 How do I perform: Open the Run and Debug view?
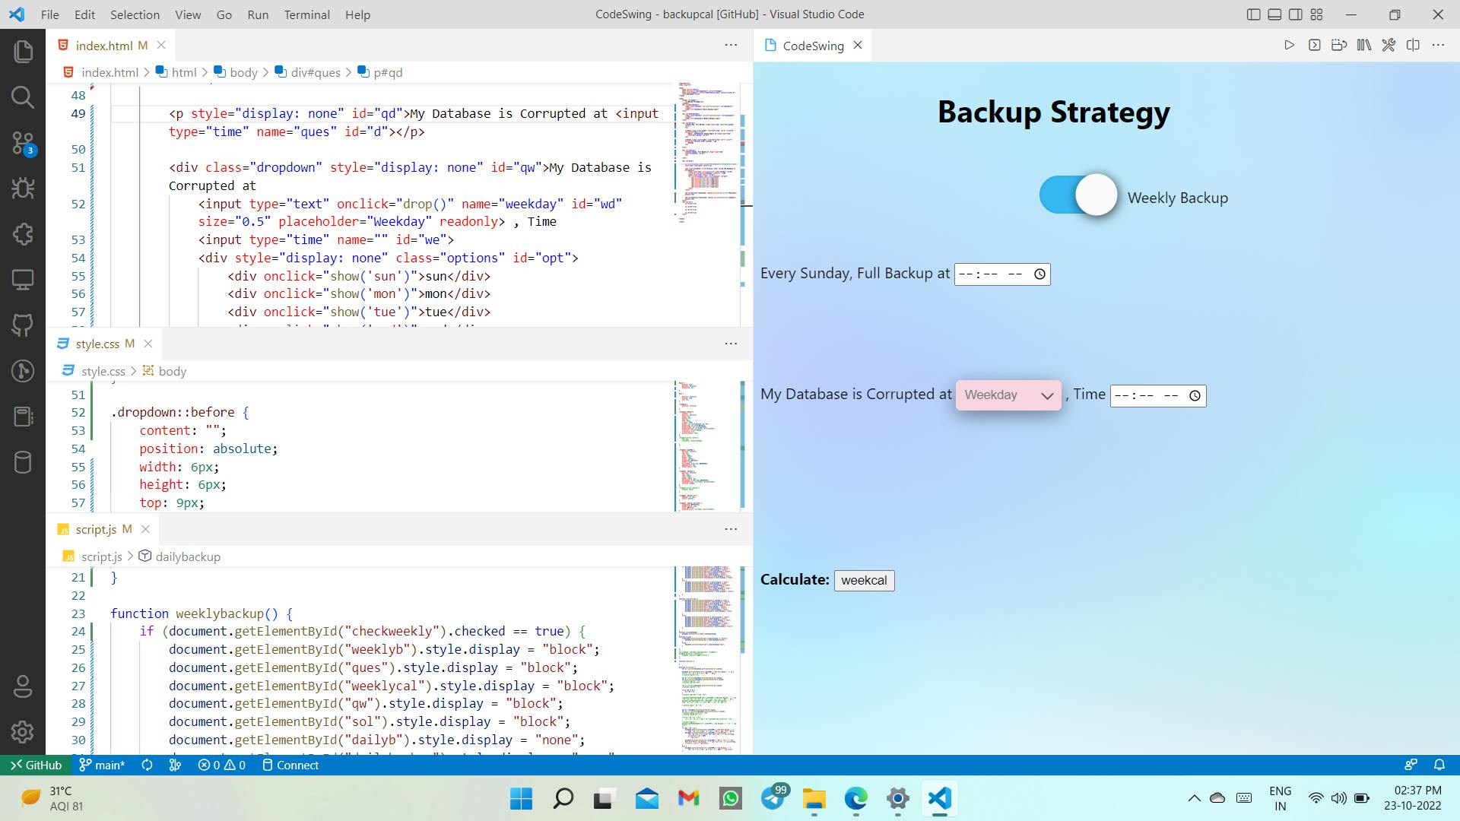pos(23,188)
